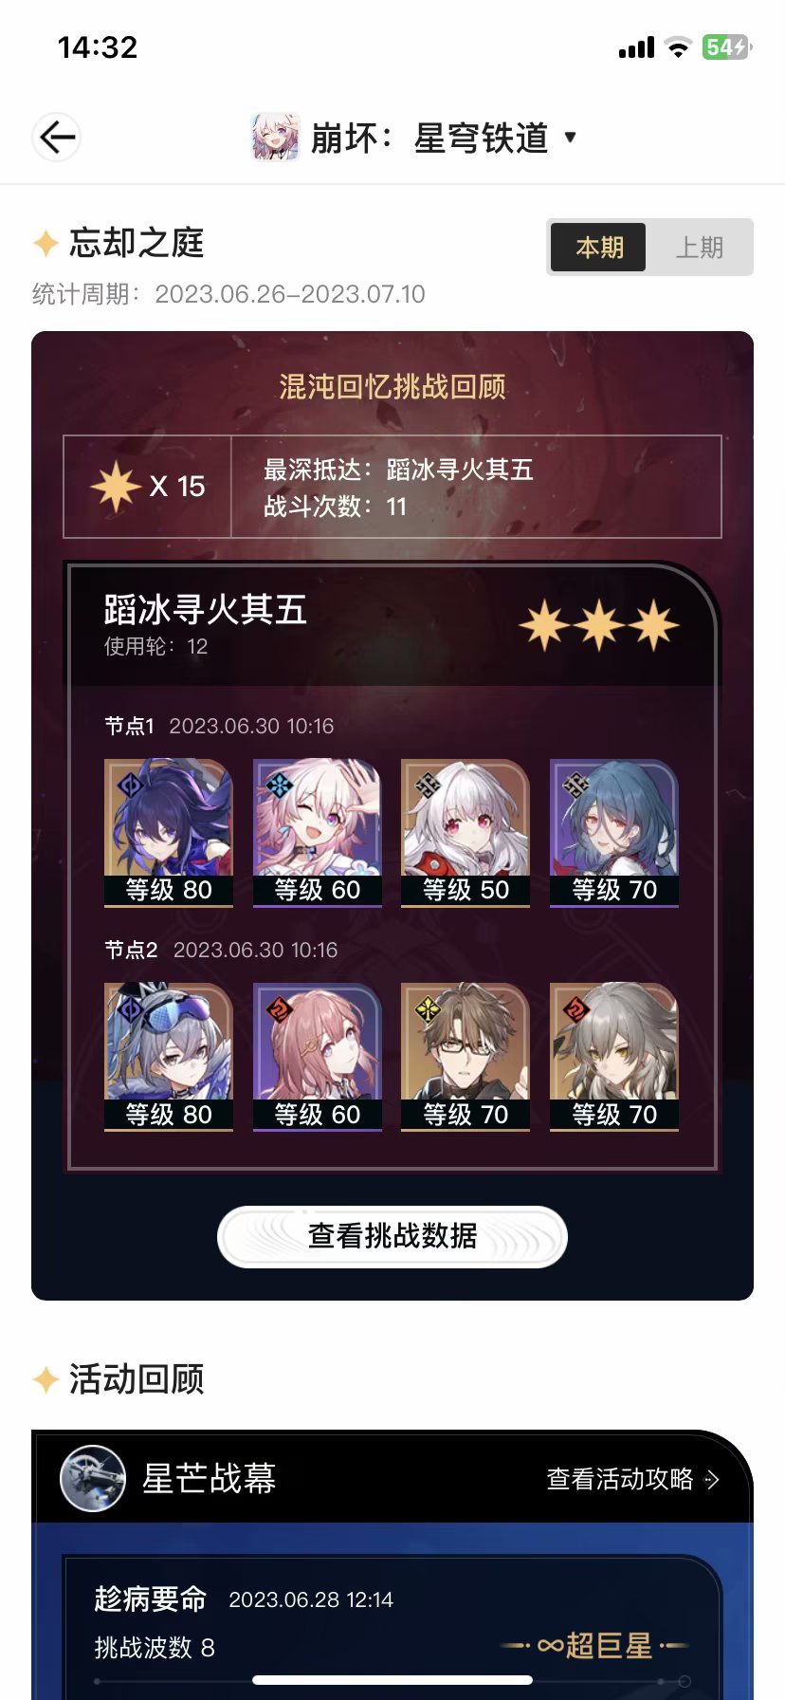This screenshot has width=785, height=1700.
Task: Select the level 80 Seele character portrait
Action: coord(169,833)
